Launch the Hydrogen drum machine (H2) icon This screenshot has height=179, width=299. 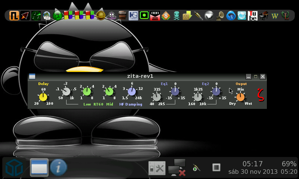tap(133, 15)
